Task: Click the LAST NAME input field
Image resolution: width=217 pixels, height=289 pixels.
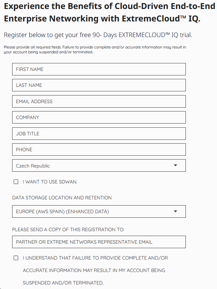Action: pyautogui.click(x=99, y=85)
